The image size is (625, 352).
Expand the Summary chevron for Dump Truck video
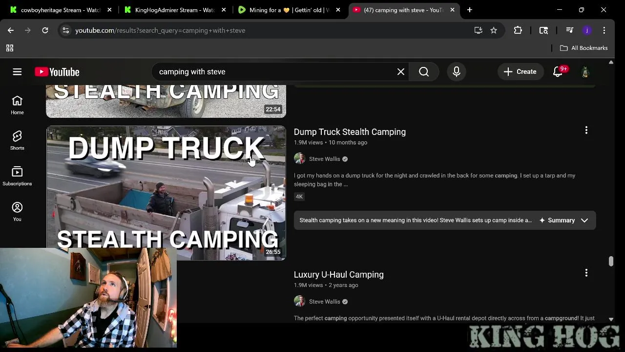point(584,220)
